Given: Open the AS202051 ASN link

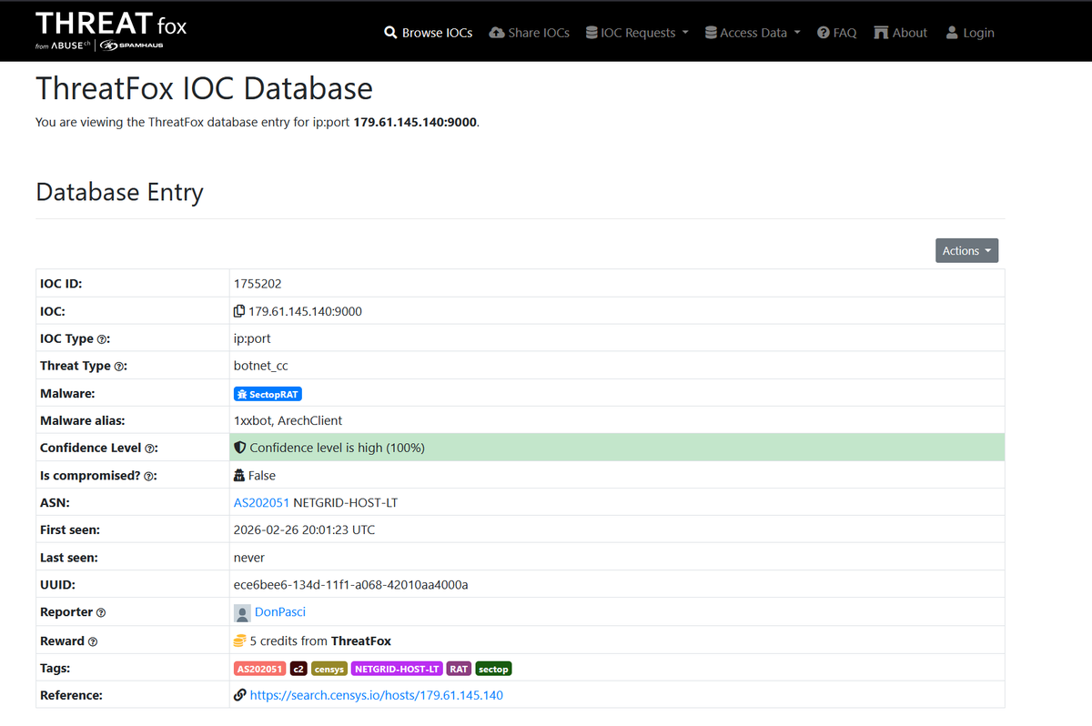Looking at the screenshot, I should coord(261,502).
